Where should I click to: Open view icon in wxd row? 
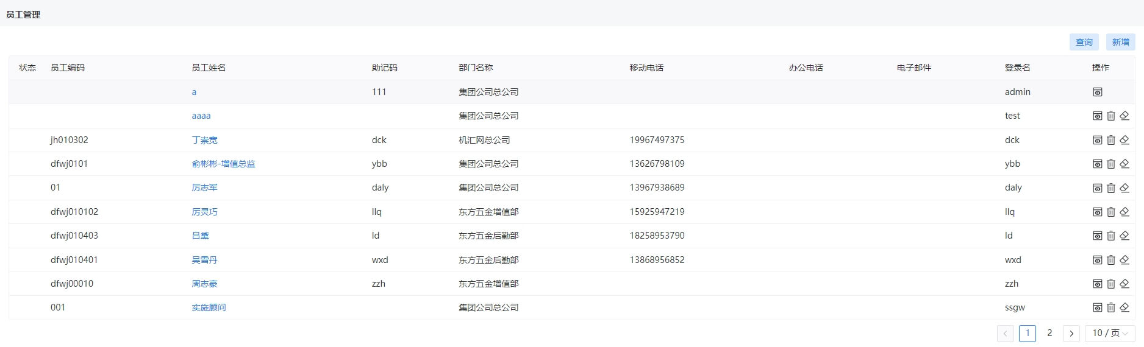coord(1097,260)
